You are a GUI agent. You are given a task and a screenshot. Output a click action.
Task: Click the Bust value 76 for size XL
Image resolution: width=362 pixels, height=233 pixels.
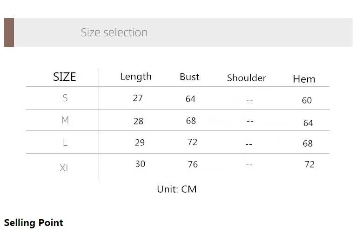(193, 164)
